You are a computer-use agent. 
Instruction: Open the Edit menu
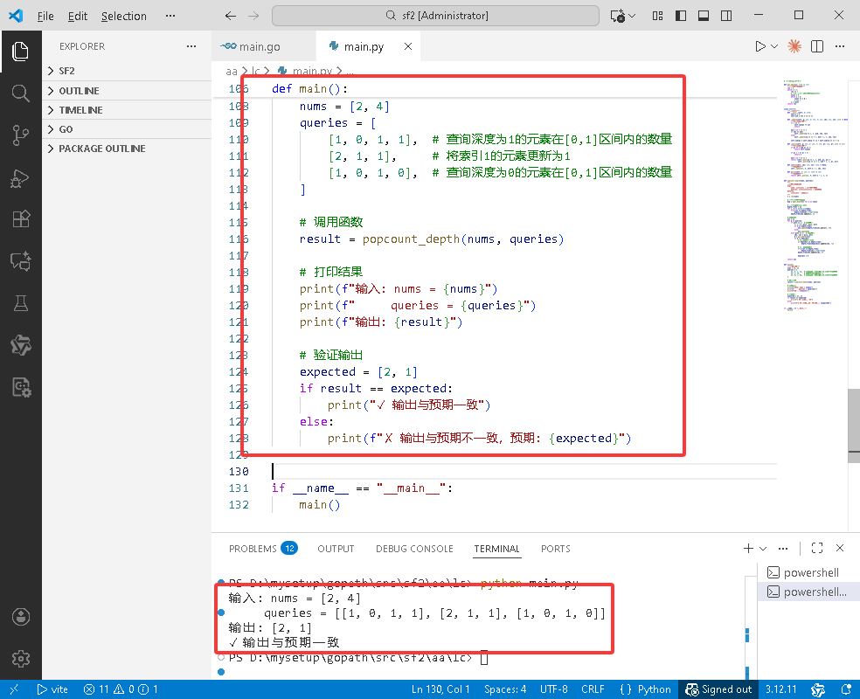click(77, 16)
